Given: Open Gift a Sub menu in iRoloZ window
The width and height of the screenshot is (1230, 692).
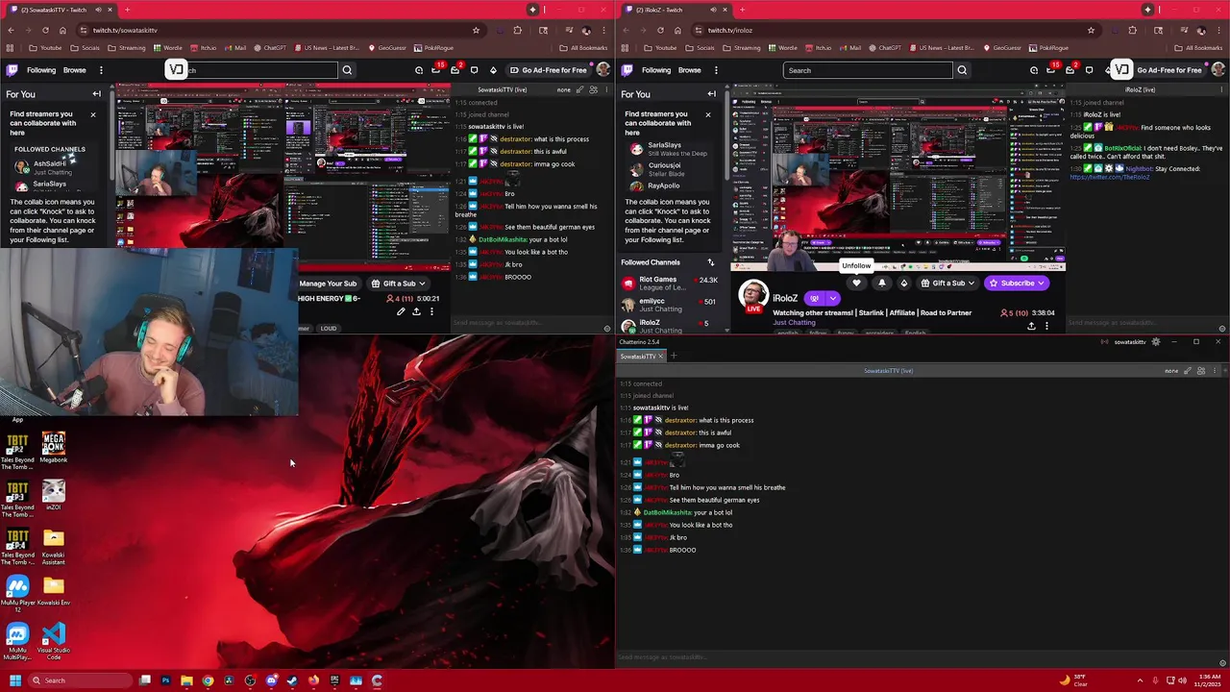Looking at the screenshot, I should [x=948, y=284].
